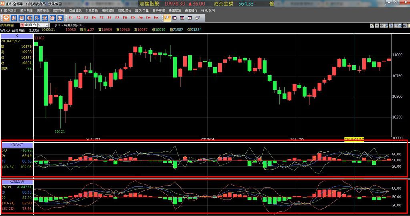Click the F10 shortcut button
This screenshot has width=410, height=216.
point(141,18)
